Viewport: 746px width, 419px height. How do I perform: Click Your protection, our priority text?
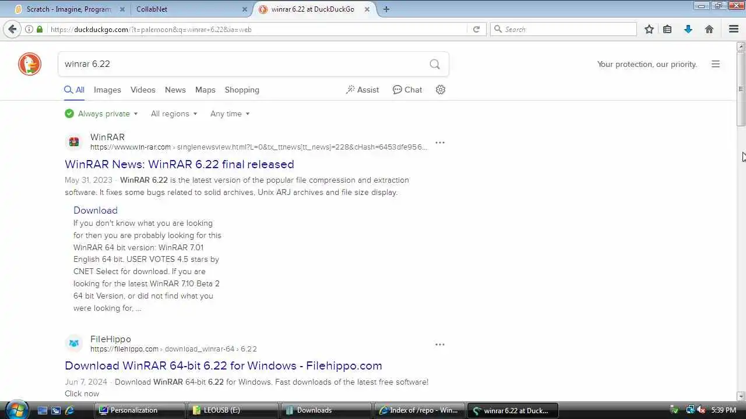[647, 64]
